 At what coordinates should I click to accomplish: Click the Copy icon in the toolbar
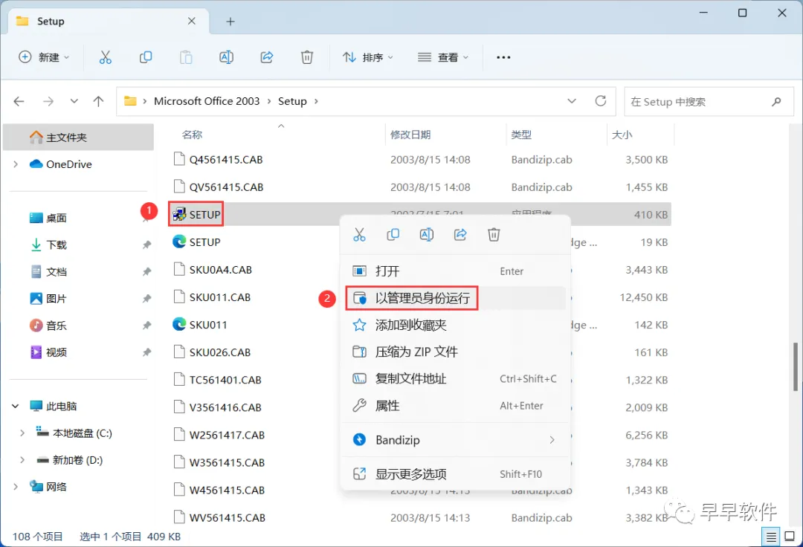coord(146,57)
